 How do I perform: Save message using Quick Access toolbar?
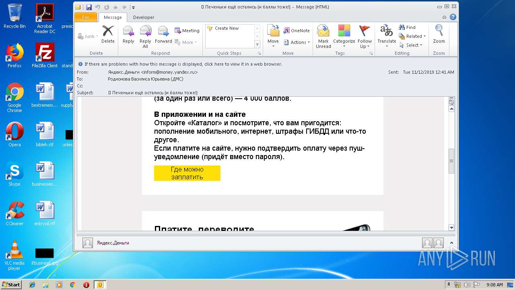point(89,7)
